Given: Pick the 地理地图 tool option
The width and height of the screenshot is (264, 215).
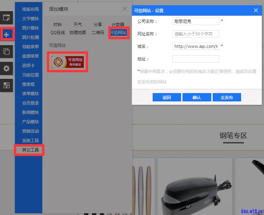Looking at the screenshot, I should (78, 33).
